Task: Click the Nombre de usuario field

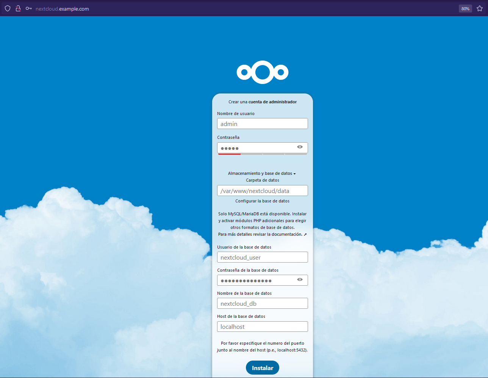Action: pos(263,124)
